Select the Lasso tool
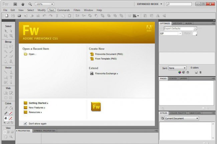This screenshot has width=217, height=144. [11, 47]
